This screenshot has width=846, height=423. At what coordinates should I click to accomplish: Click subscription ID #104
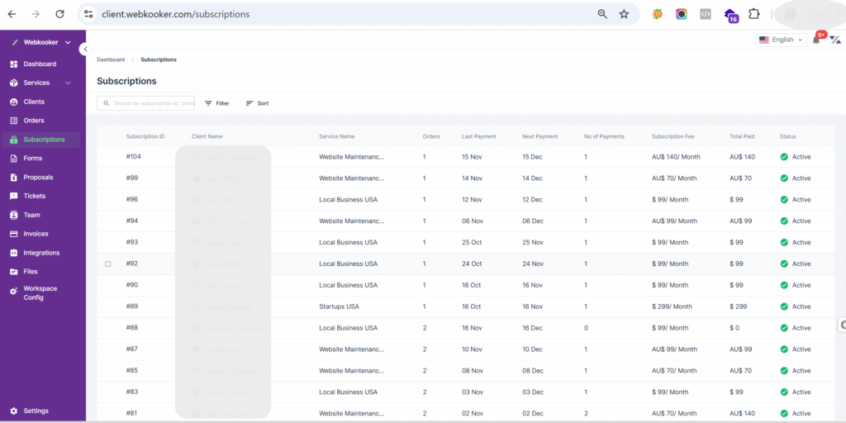pos(133,156)
